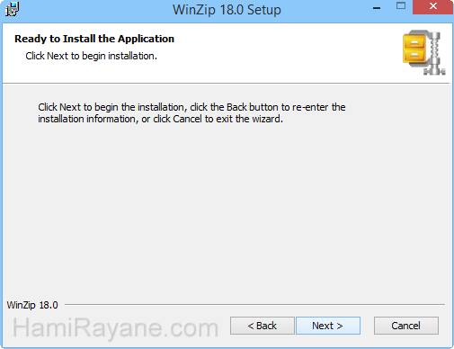Click the instruction paragraph about Back and Cancel

[x=191, y=113]
